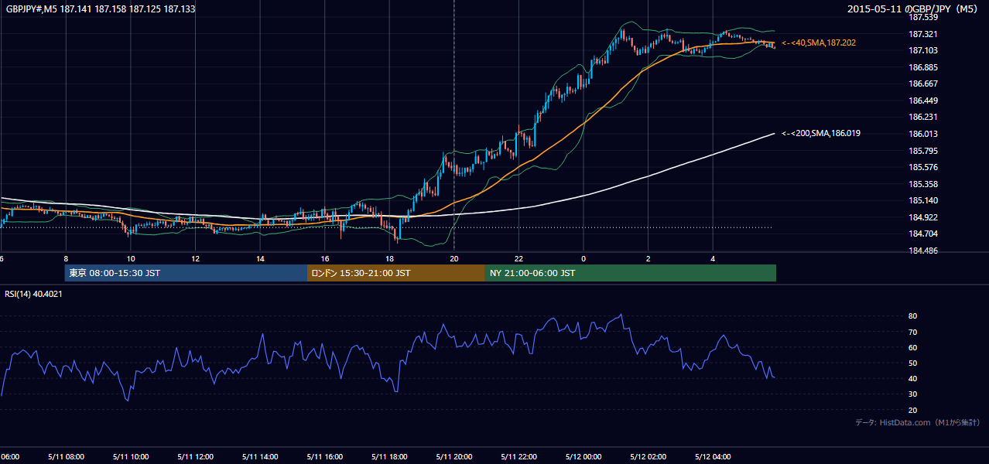Click the 40,SMA,187.202 orange label

point(819,43)
